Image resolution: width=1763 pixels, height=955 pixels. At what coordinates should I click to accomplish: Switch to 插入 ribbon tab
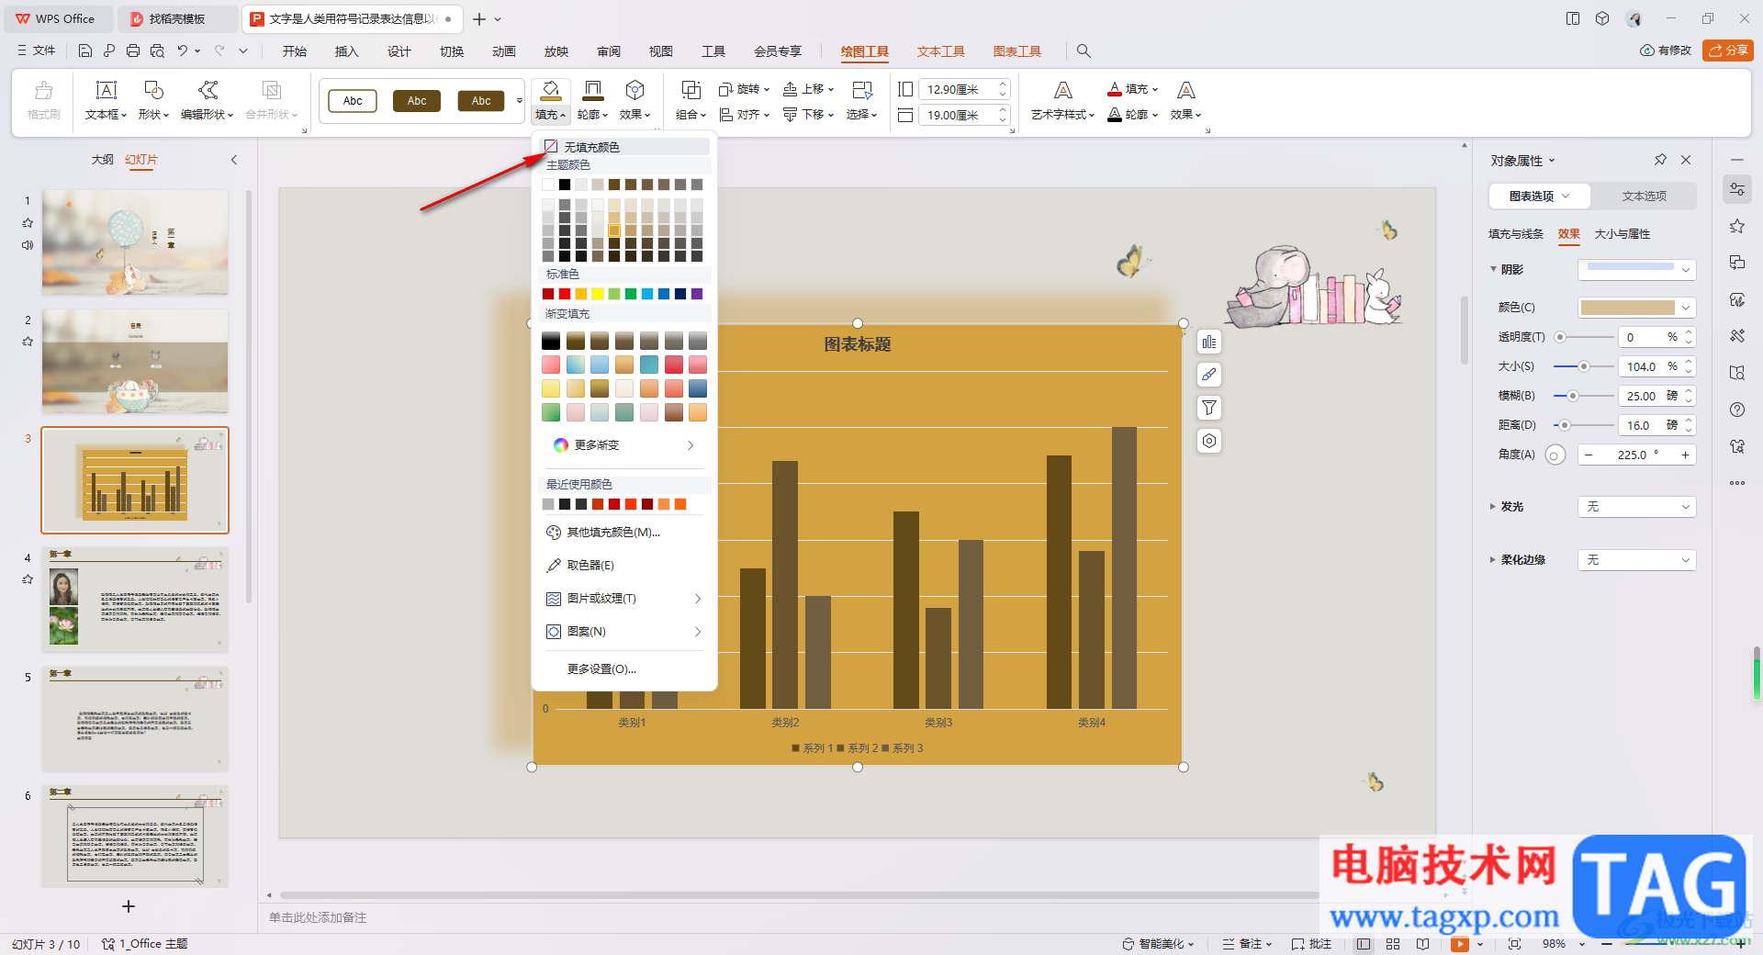346,51
